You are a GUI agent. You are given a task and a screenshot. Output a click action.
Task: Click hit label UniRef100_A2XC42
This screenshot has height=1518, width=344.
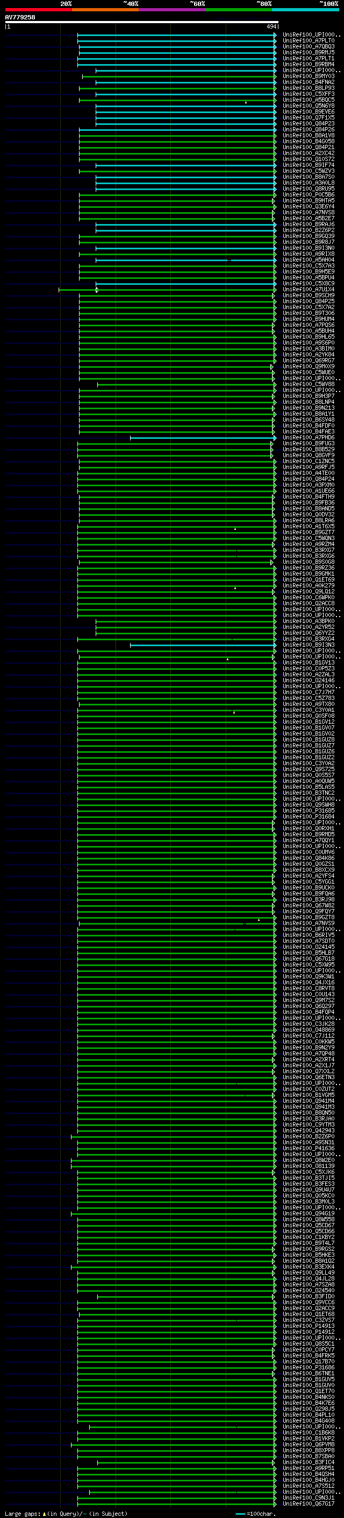(x=308, y=153)
